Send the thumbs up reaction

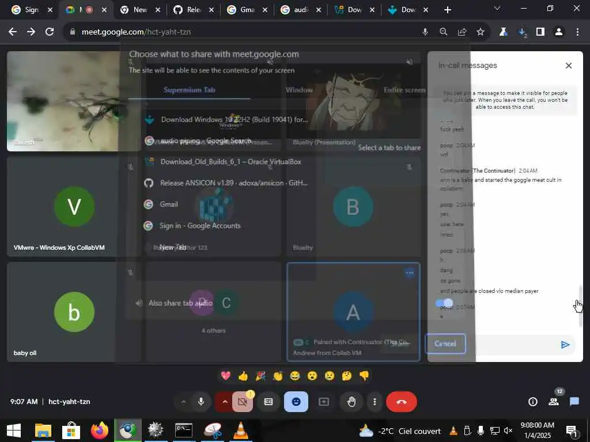243,375
